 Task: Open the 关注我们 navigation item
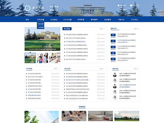134,20
